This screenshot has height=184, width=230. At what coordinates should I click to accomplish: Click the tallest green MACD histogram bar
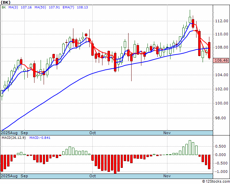click(x=190, y=148)
